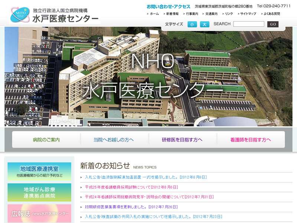The width and height of the screenshot is (297, 223).
Task: Click the Tel:029-240-7711 phone number
Action: (274, 6)
